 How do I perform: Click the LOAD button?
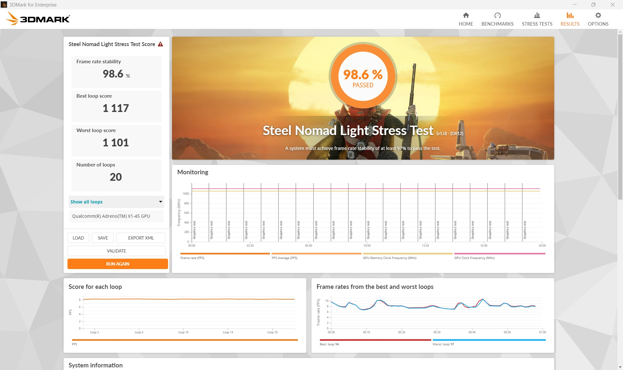point(78,238)
